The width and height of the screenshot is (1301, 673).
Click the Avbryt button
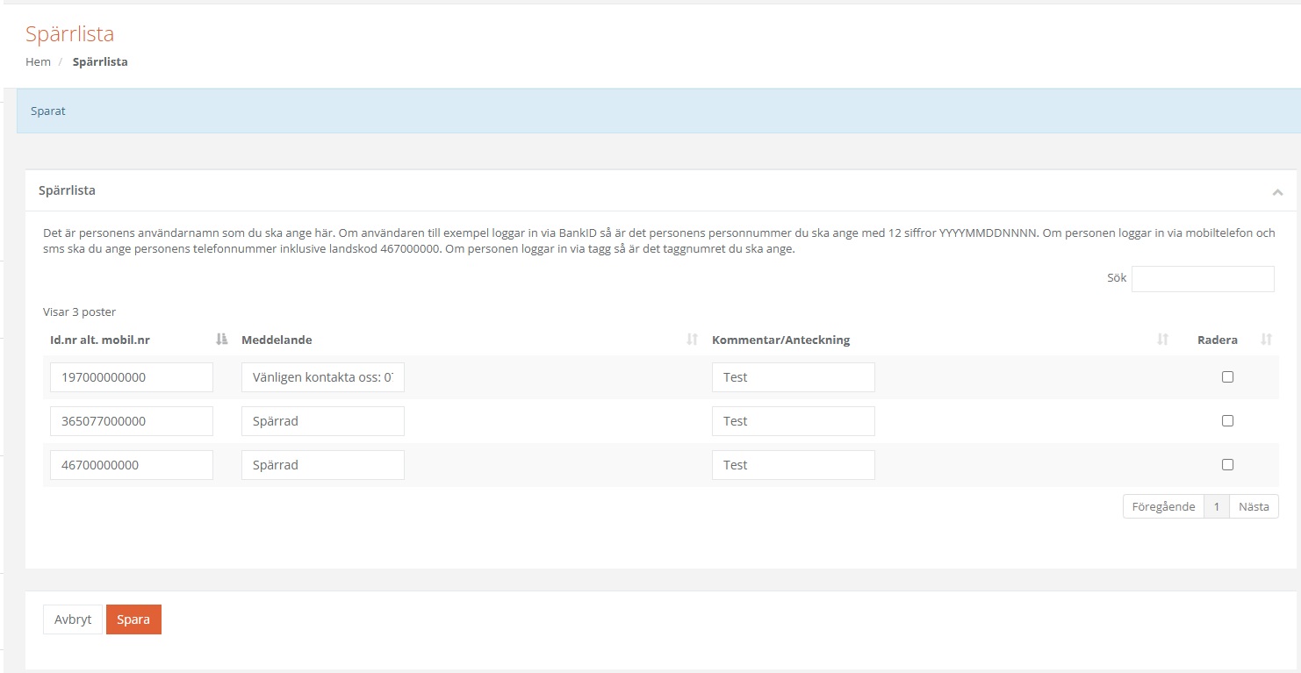click(x=73, y=619)
